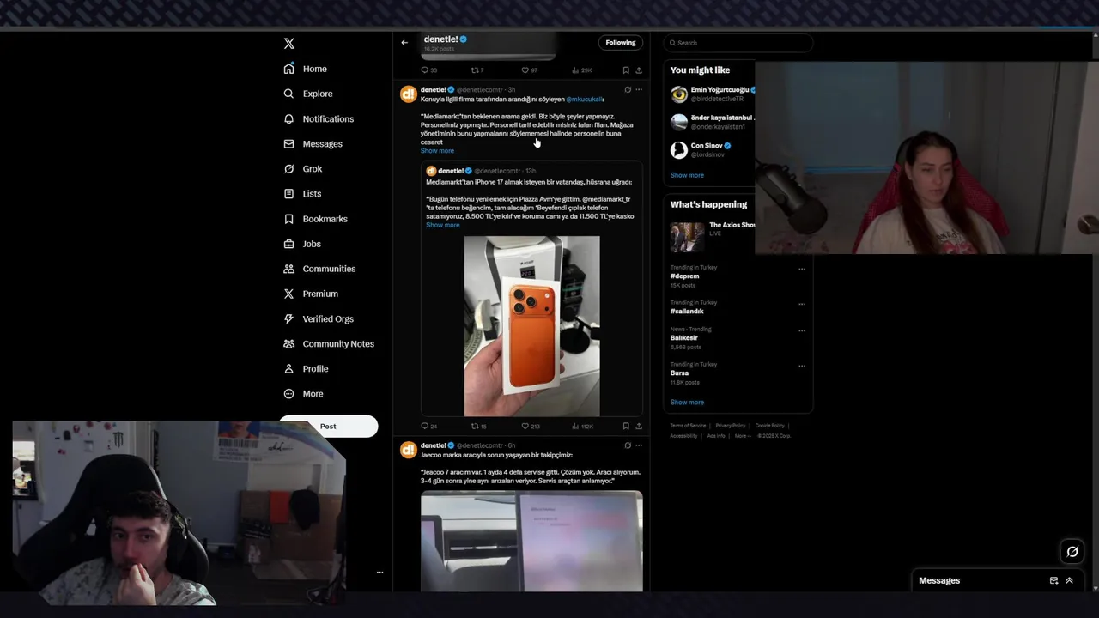Open Premium page
The image size is (1099, 618).
(311, 294)
